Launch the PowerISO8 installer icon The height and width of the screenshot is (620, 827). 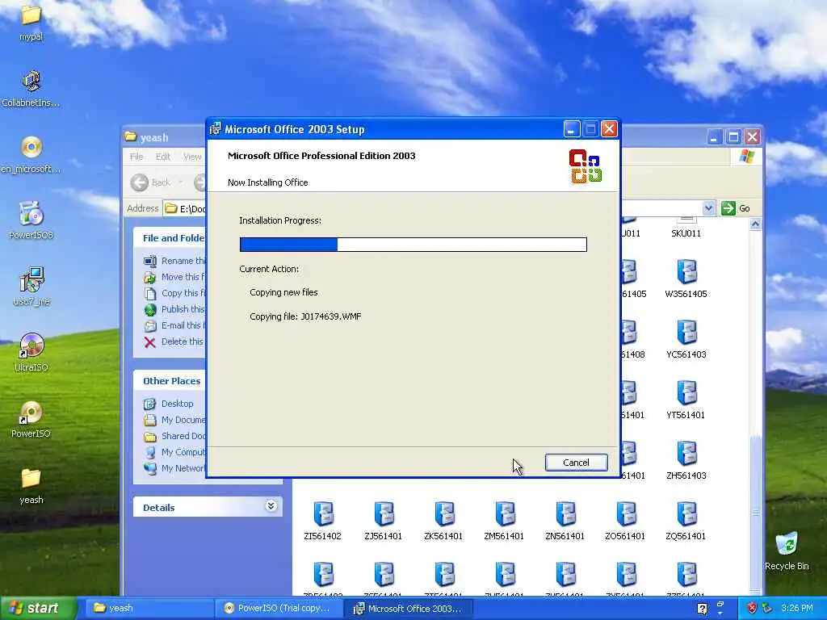click(x=31, y=220)
